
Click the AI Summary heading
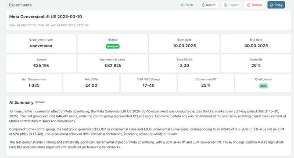click(x=21, y=102)
